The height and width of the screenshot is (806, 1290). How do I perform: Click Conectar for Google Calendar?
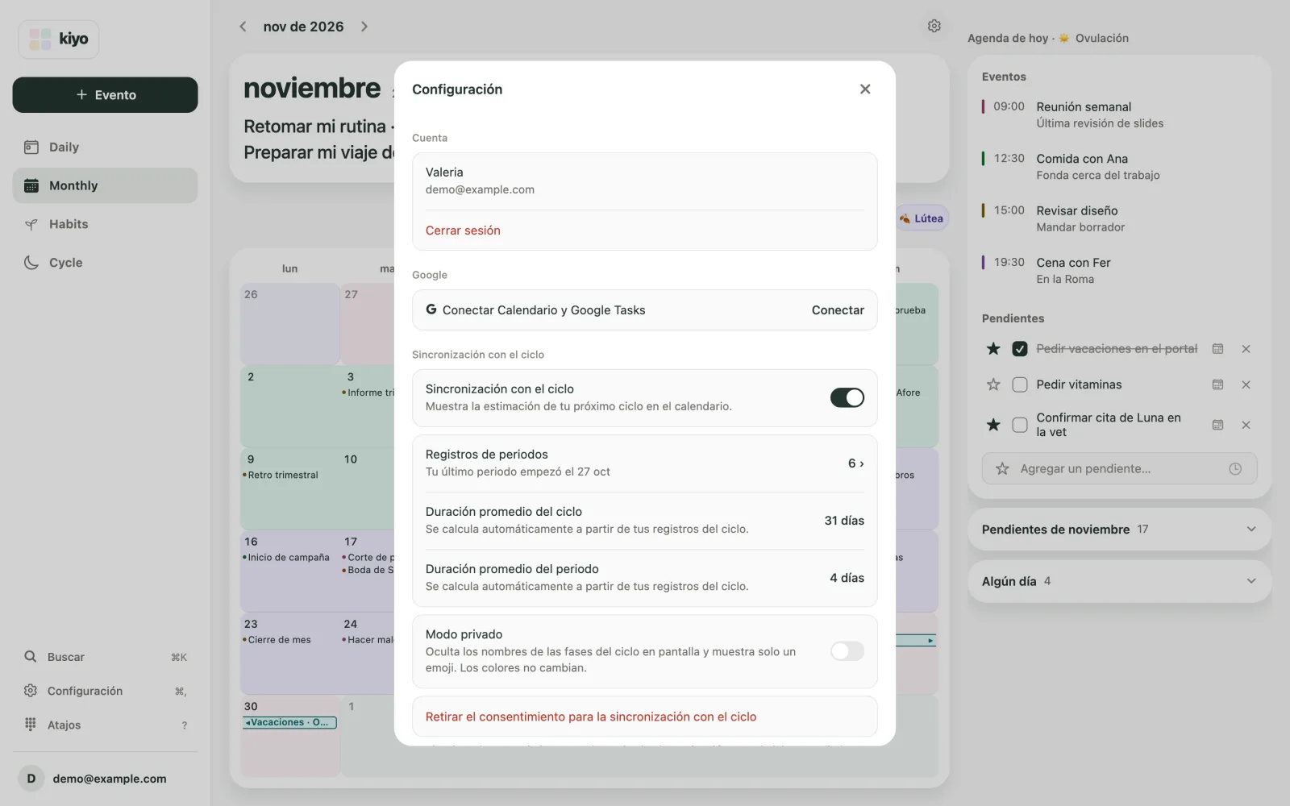838,310
